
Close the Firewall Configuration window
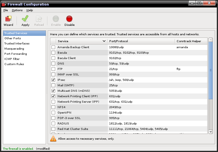pos(209,3)
